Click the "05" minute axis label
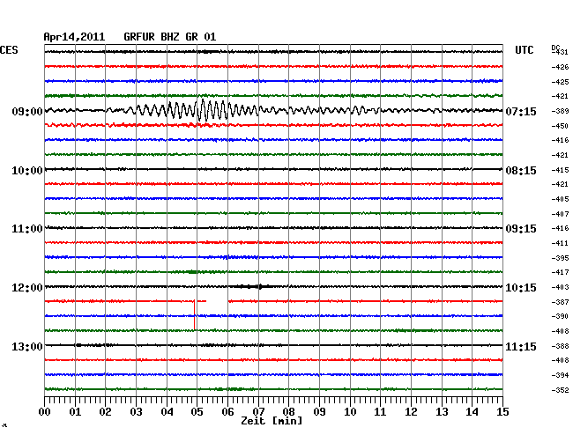 (x=197, y=411)
